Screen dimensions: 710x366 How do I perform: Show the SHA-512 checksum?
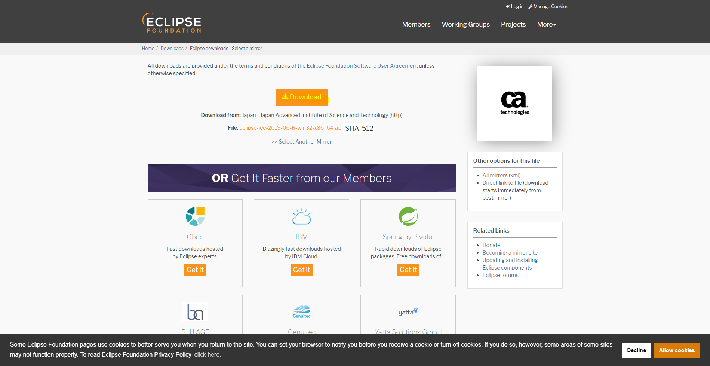coord(359,128)
